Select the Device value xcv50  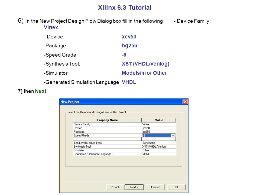click(159, 128)
